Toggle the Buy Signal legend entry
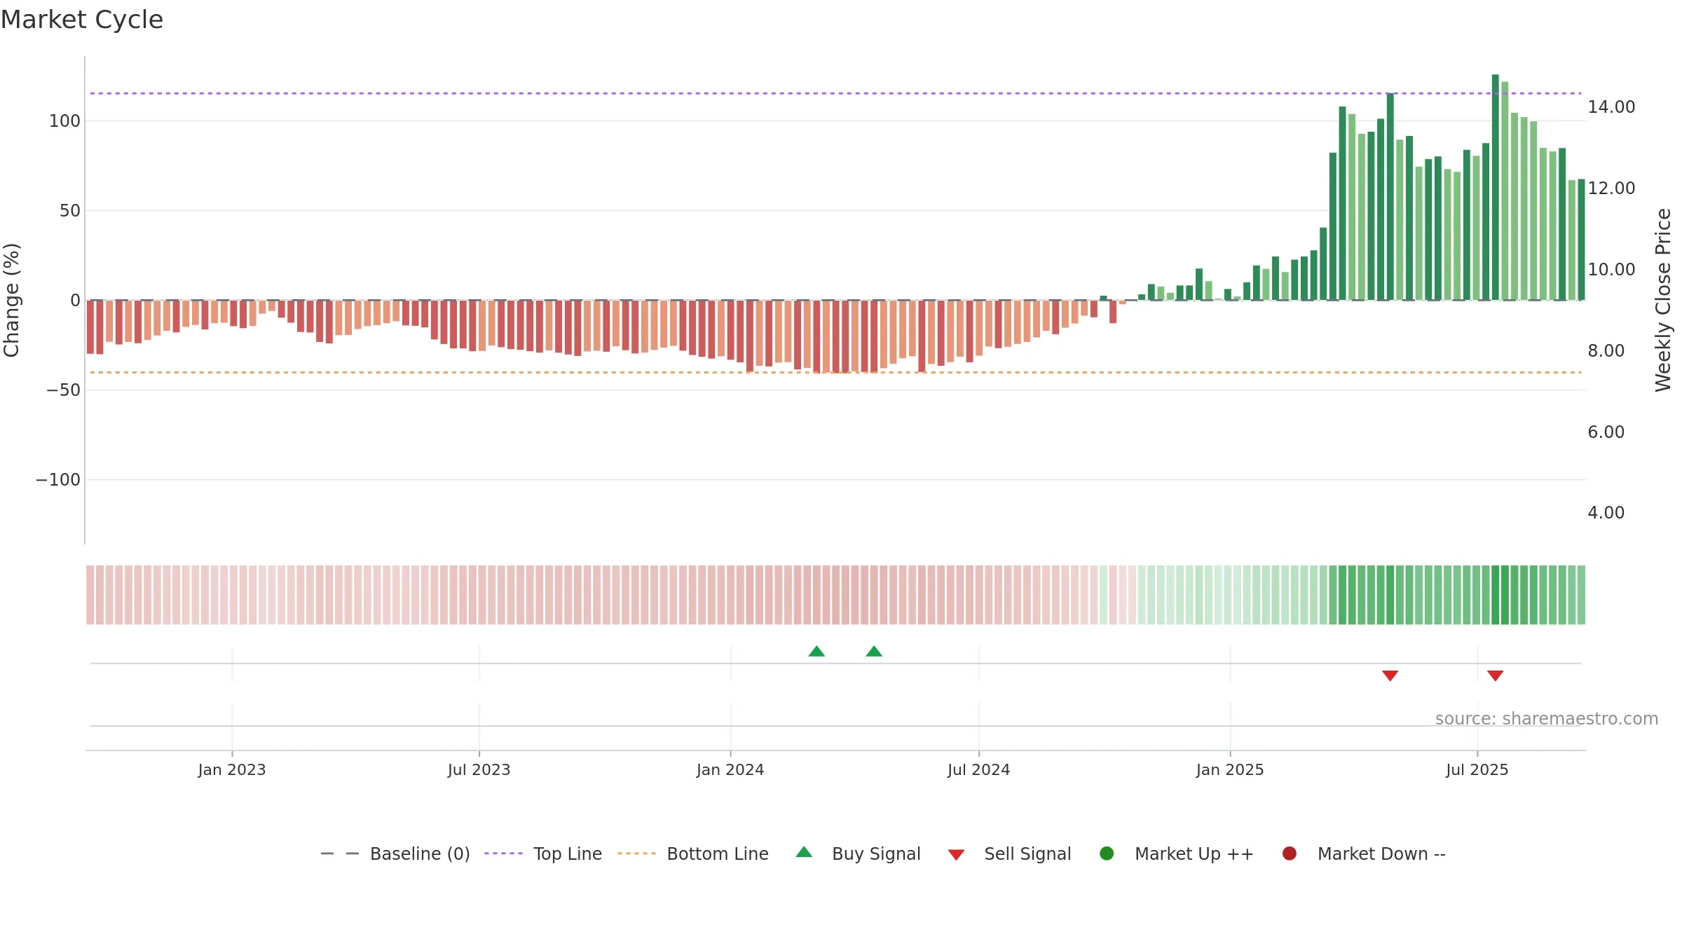1682x946 pixels. pyautogui.click(x=859, y=854)
